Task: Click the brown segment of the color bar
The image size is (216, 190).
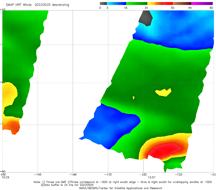Action: [x=182, y=4]
